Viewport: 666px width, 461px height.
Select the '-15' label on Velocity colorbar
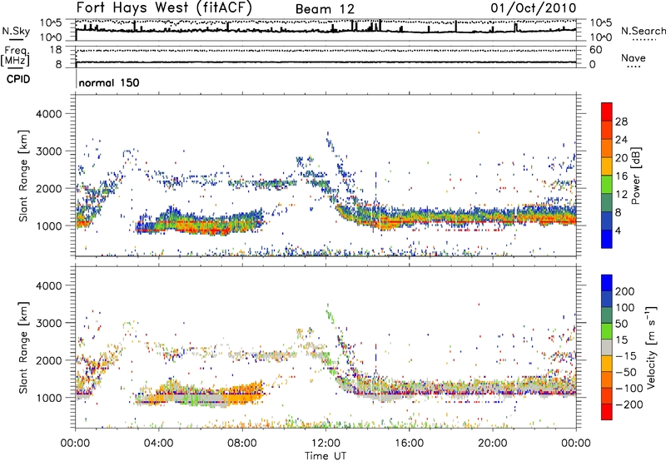pos(625,356)
